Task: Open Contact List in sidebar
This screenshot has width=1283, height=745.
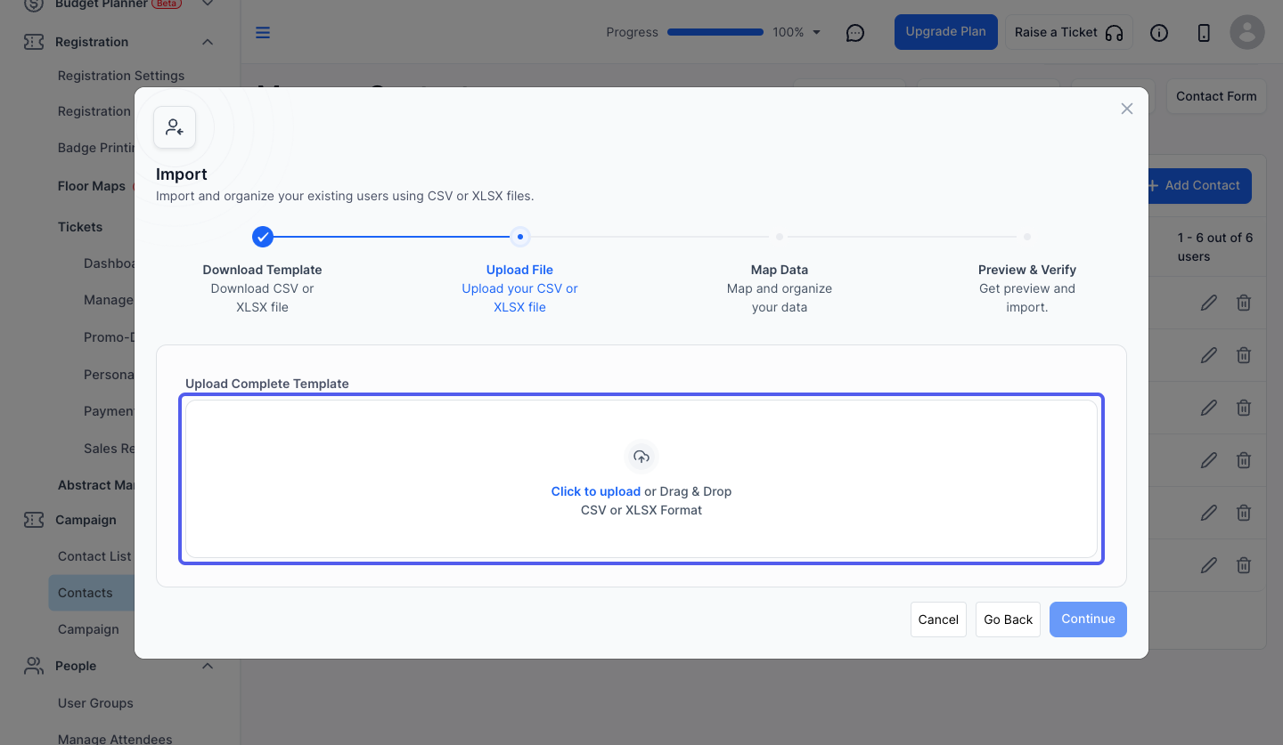Action: tap(94, 556)
